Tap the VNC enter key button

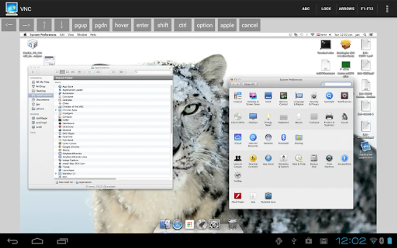click(143, 25)
